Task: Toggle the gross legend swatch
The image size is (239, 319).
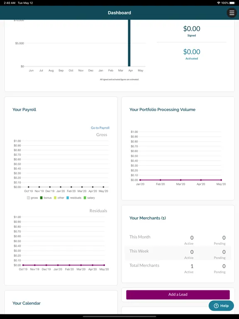Action: click(28, 198)
